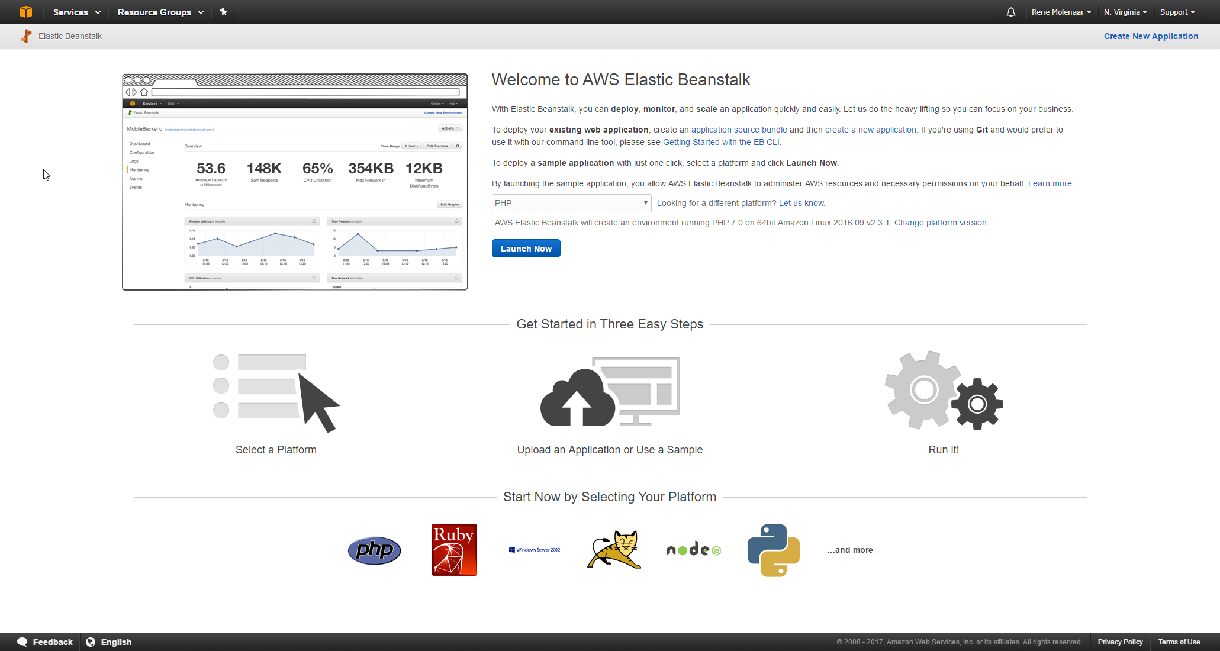1220x651 pixels.
Task: Click the Select a Platform step icon
Action: pos(276,393)
